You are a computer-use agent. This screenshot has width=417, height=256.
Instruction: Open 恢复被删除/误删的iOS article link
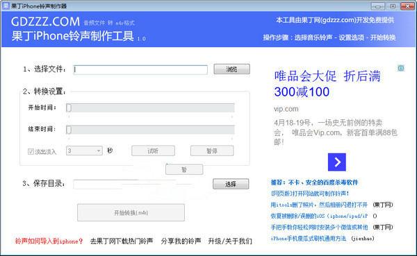[319, 216]
